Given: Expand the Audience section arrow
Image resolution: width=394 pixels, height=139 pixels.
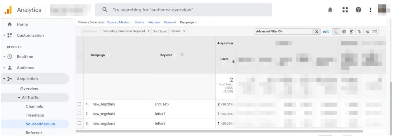Looking at the screenshot, I should coord(4,68).
